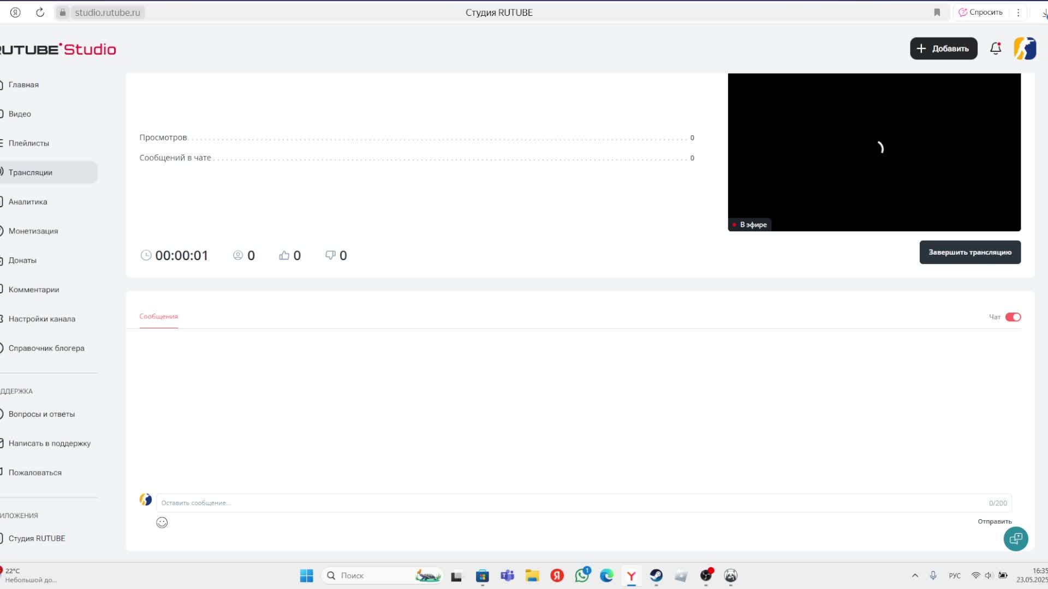Open the emoji picker
This screenshot has width=1048, height=589.
coord(162,522)
